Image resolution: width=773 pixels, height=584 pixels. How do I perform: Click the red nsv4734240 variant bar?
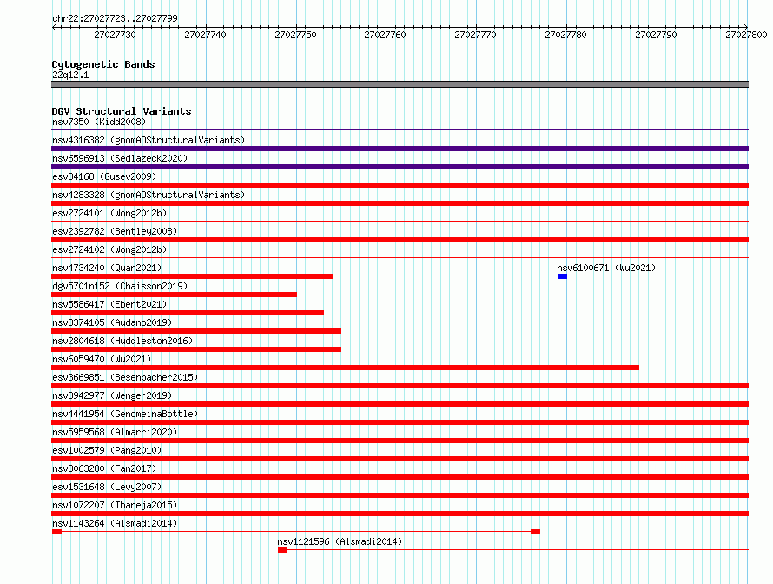click(x=192, y=276)
